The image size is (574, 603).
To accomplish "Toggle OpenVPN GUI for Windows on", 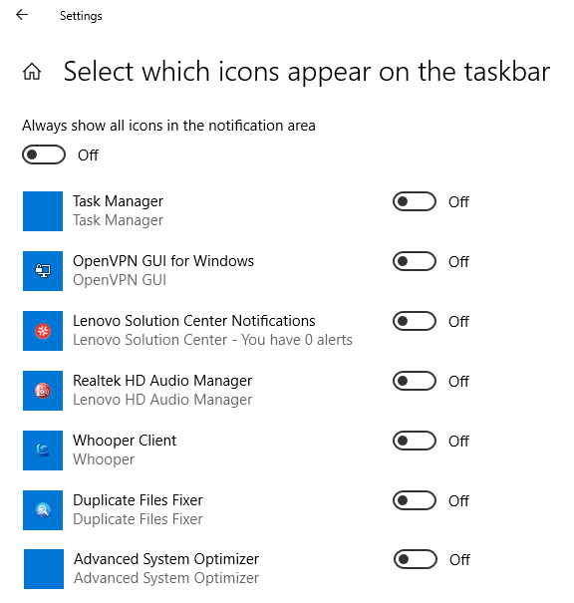I will pyautogui.click(x=415, y=261).
